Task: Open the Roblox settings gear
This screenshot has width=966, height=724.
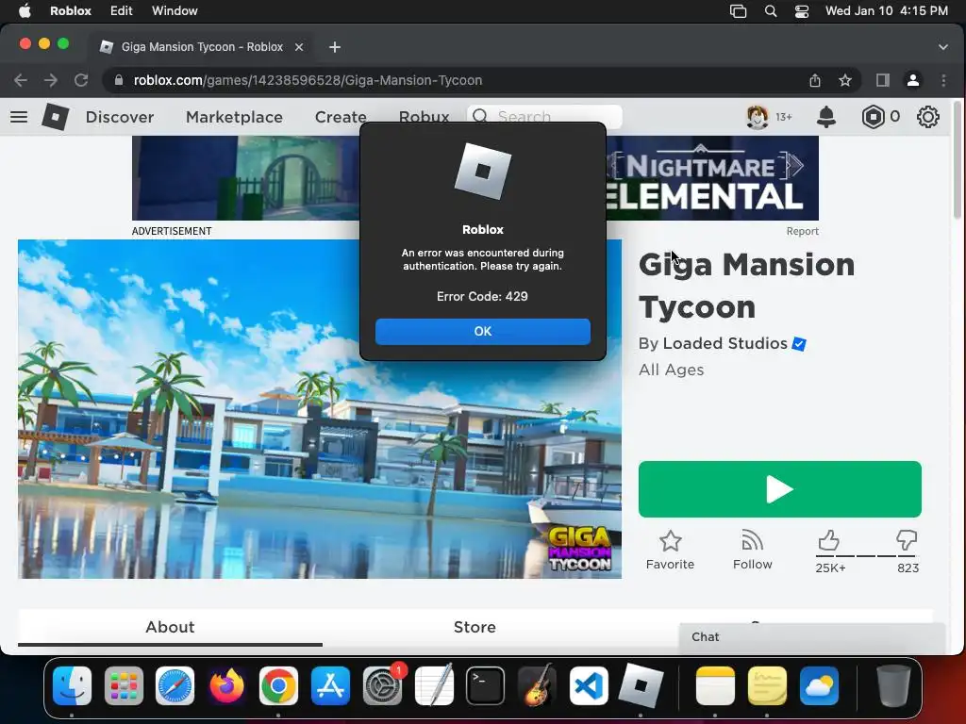Action: coord(927,116)
